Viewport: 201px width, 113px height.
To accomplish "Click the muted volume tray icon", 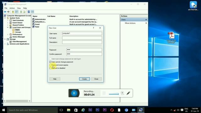I will (x=178, y=110).
